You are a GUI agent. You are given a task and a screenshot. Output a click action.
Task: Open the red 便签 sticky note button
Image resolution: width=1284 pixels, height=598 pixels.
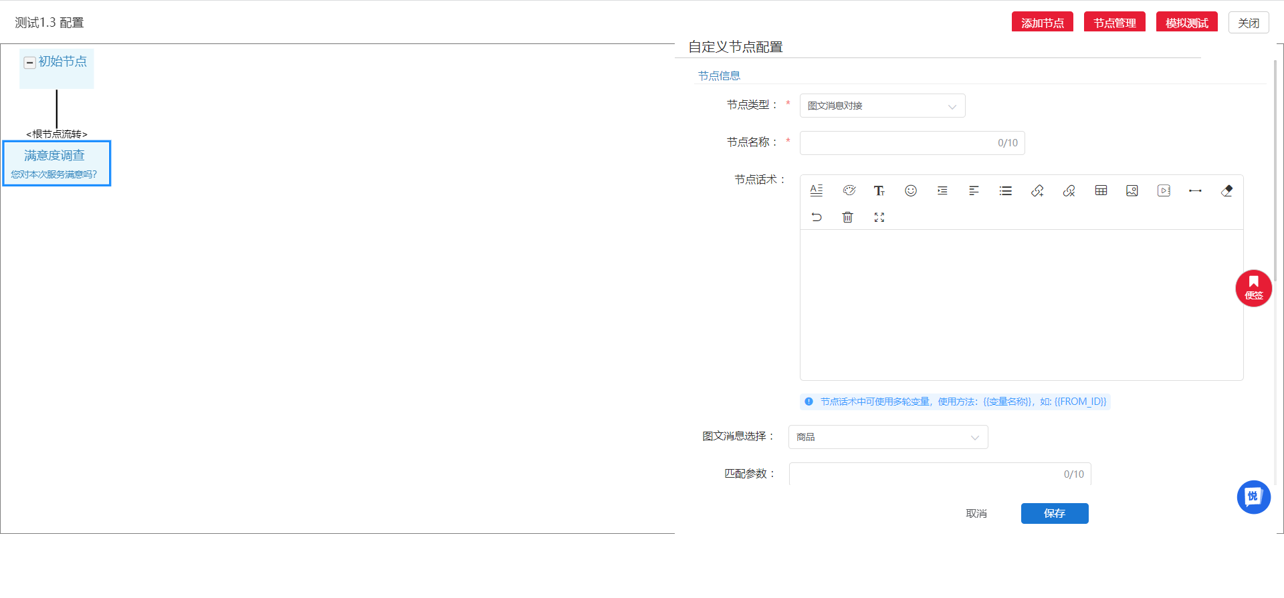[1253, 288]
